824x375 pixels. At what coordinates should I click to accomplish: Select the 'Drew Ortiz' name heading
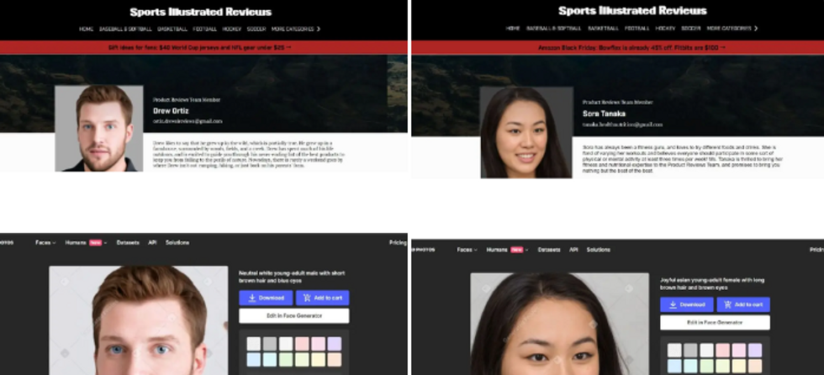pos(171,111)
